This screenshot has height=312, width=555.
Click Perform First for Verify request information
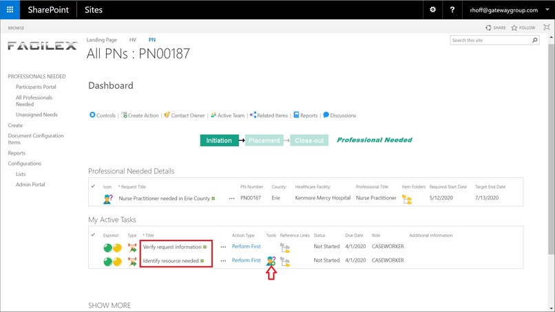[x=246, y=246]
